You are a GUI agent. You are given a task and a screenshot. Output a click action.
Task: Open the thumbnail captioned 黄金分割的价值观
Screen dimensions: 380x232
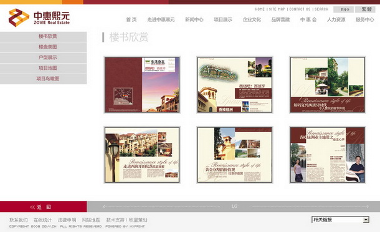(x=235, y=155)
